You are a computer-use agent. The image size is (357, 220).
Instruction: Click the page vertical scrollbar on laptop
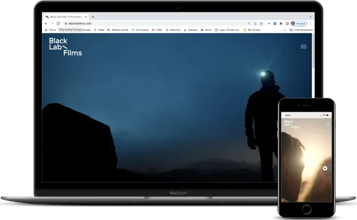click(313, 51)
